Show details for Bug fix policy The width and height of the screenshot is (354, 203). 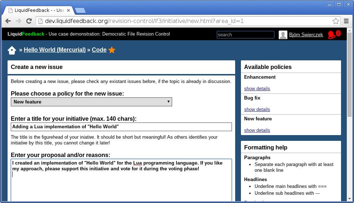tap(257, 110)
